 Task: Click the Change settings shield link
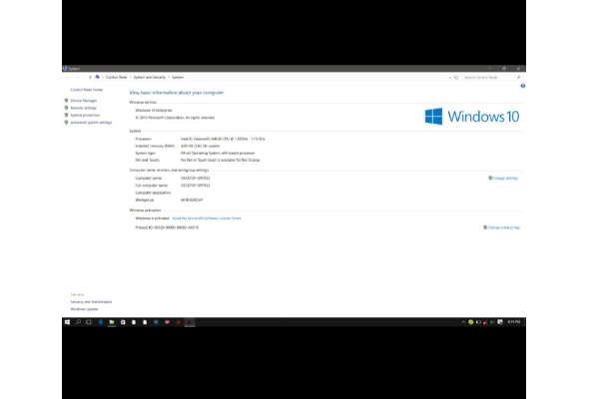tap(504, 179)
